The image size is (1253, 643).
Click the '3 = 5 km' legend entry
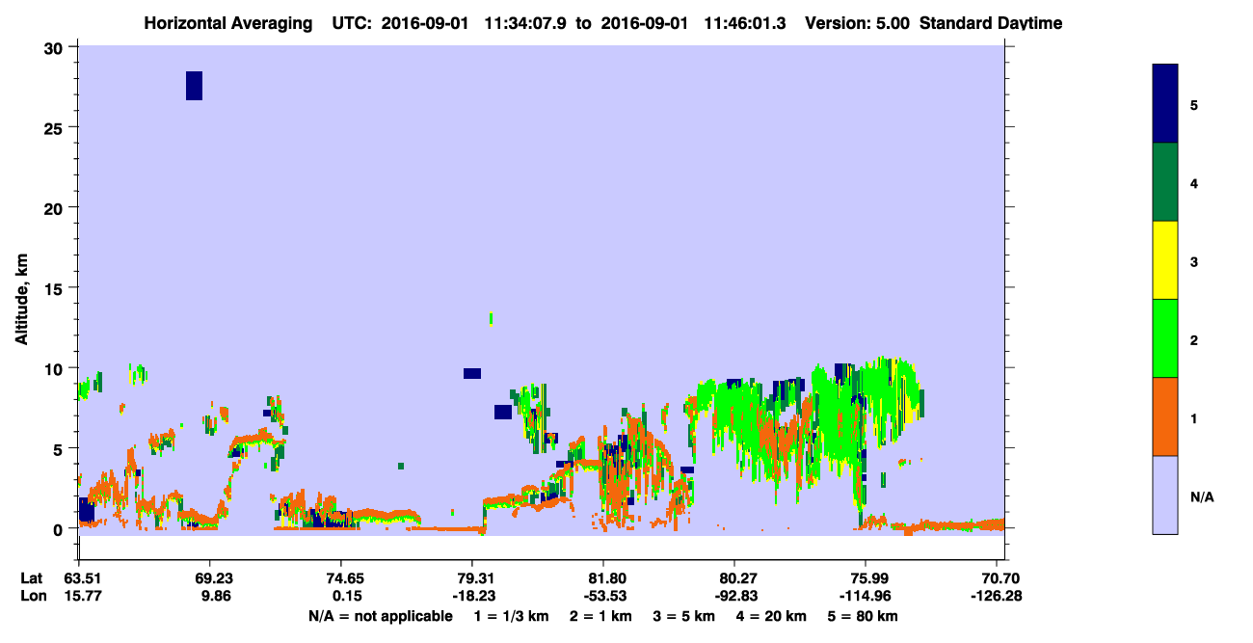(684, 616)
